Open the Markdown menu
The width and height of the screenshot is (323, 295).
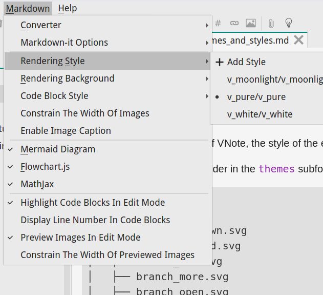click(28, 8)
